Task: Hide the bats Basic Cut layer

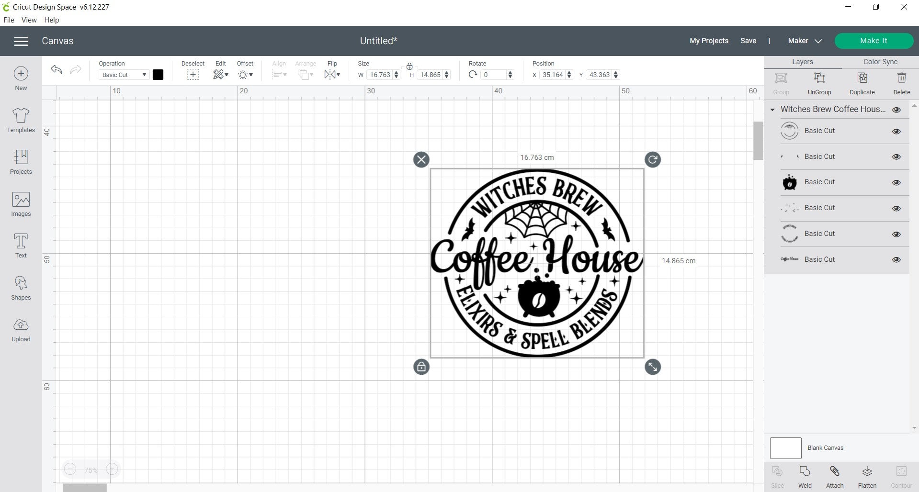Action: coord(896,157)
